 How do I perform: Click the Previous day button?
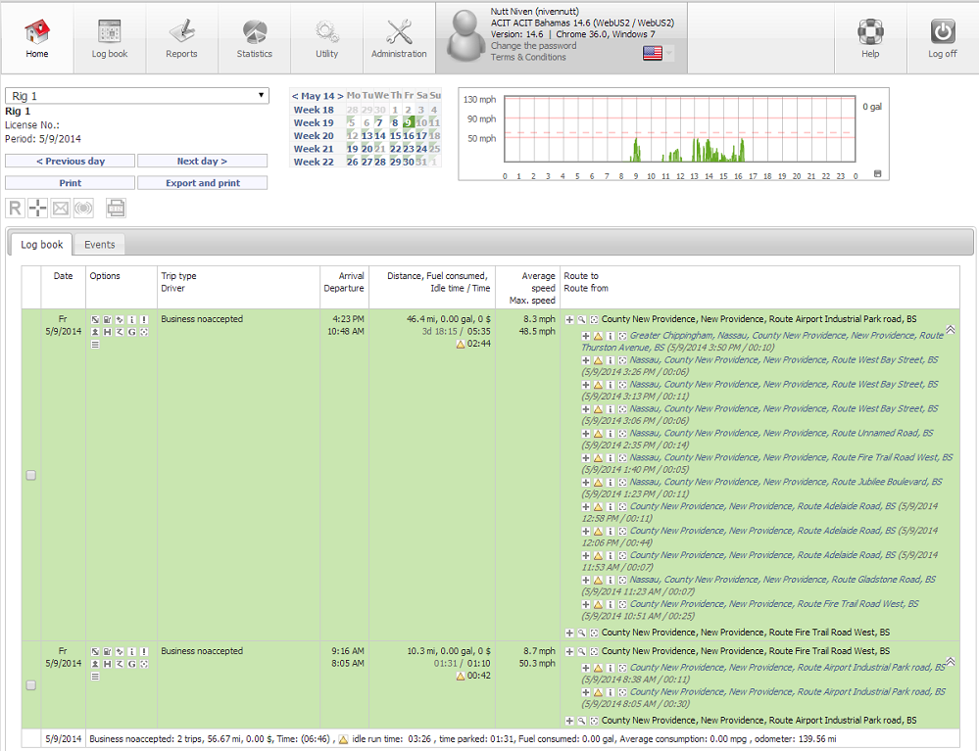point(70,161)
